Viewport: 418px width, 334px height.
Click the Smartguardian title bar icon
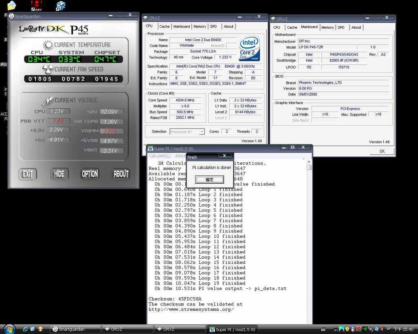pyautogui.click(x=11, y=16)
